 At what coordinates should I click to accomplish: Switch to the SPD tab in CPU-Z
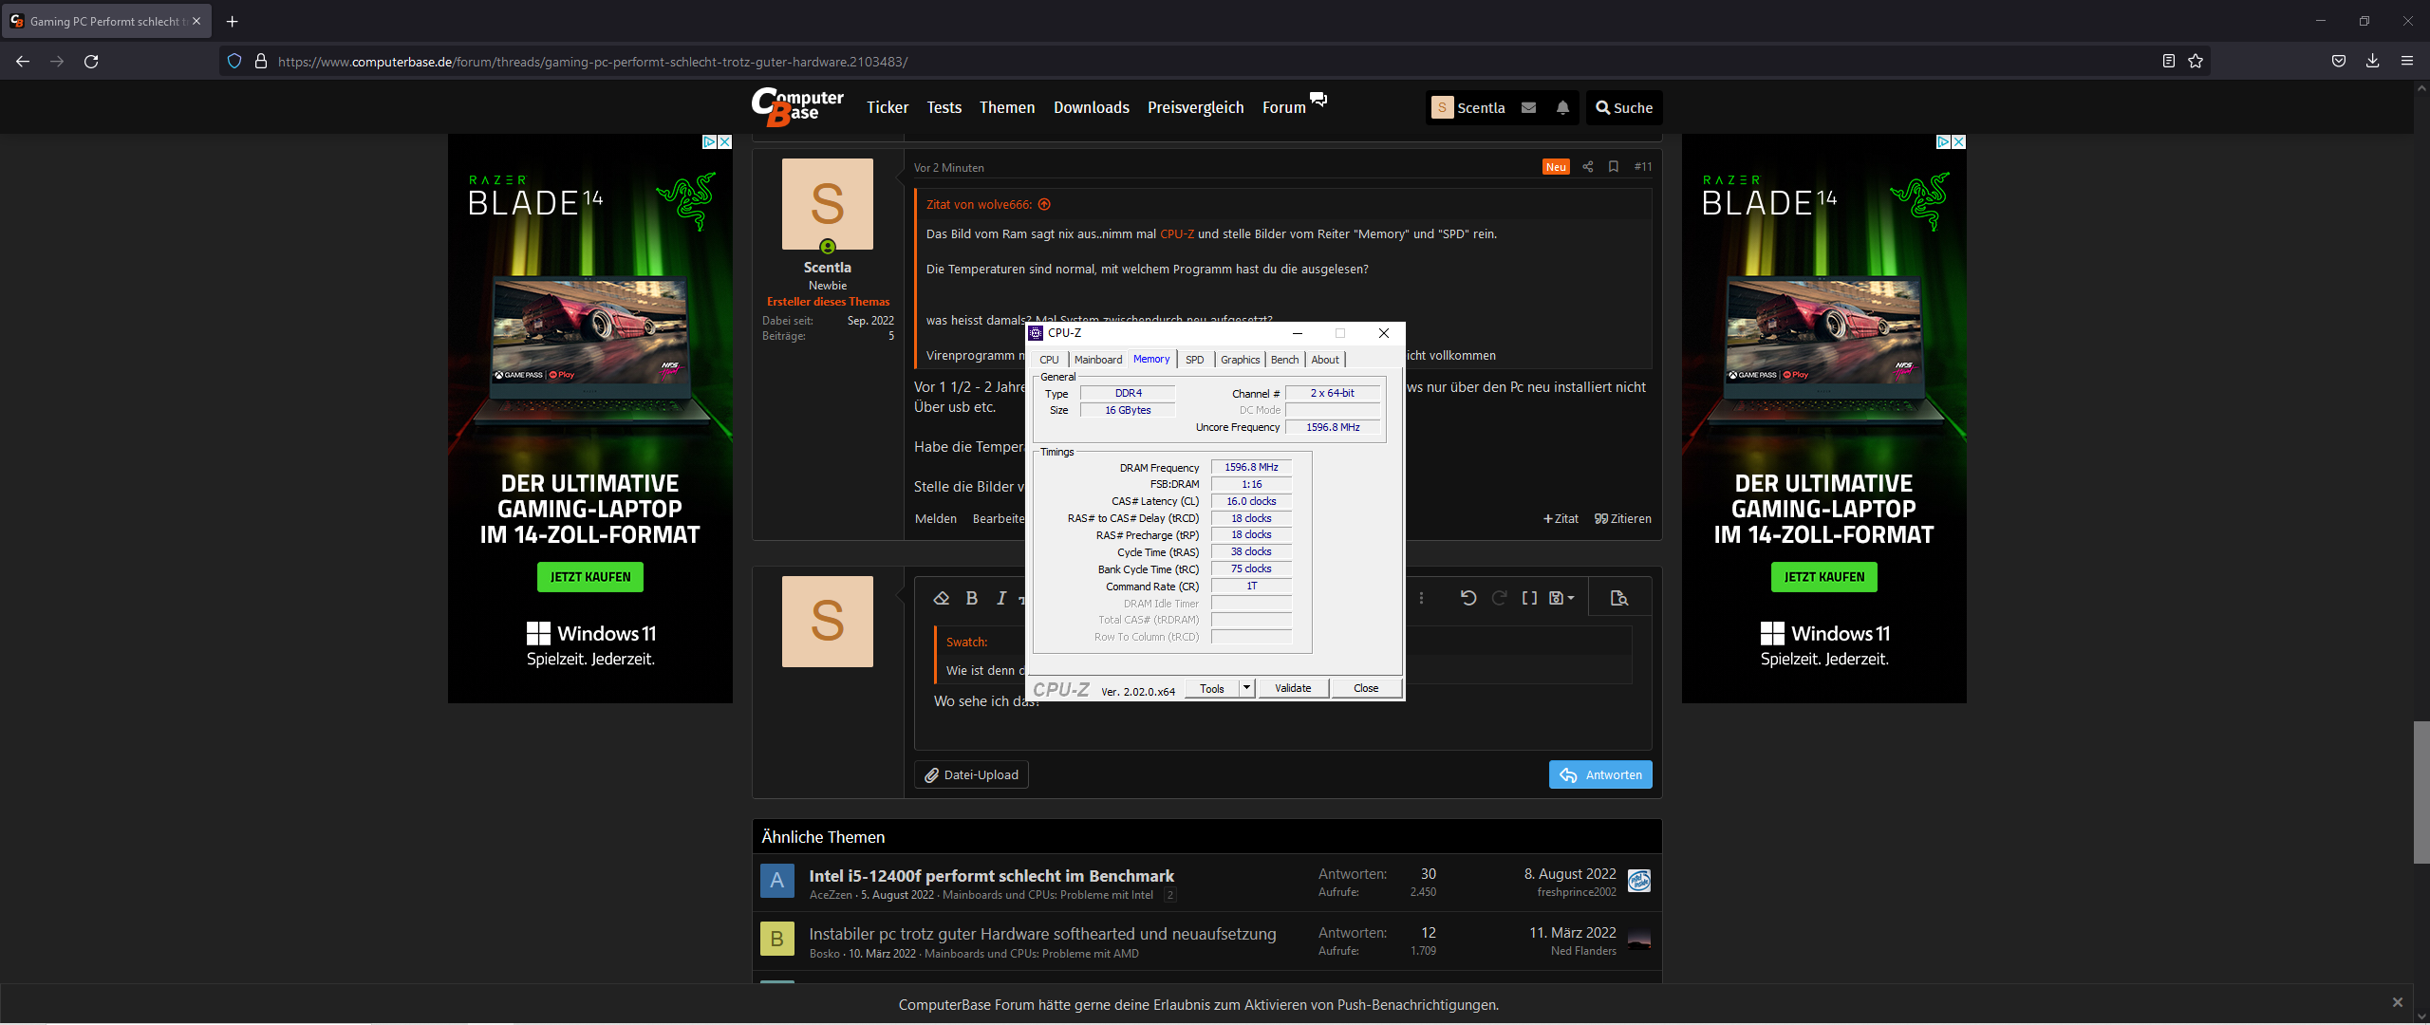pyautogui.click(x=1194, y=360)
